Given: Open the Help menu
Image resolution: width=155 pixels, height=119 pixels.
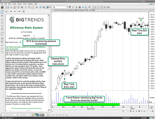Looking at the screenshot, I should (36, 4).
